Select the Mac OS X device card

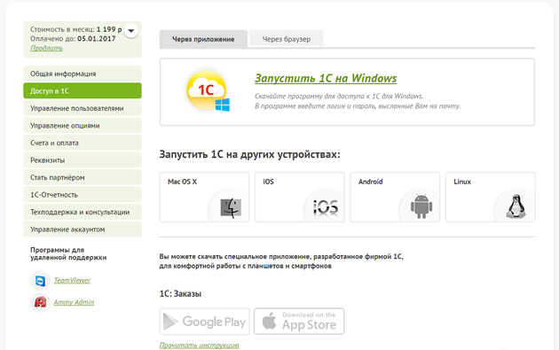pos(204,198)
